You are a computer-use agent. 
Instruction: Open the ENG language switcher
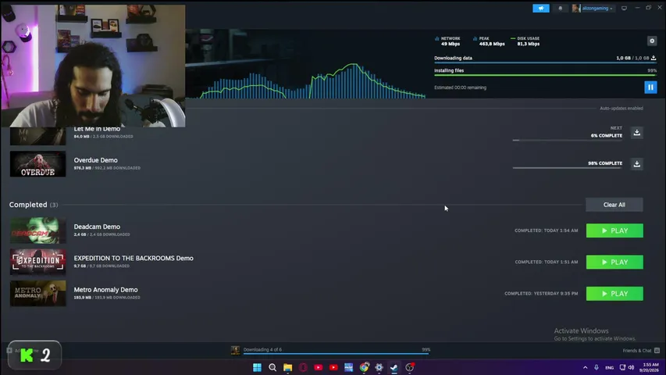point(609,367)
